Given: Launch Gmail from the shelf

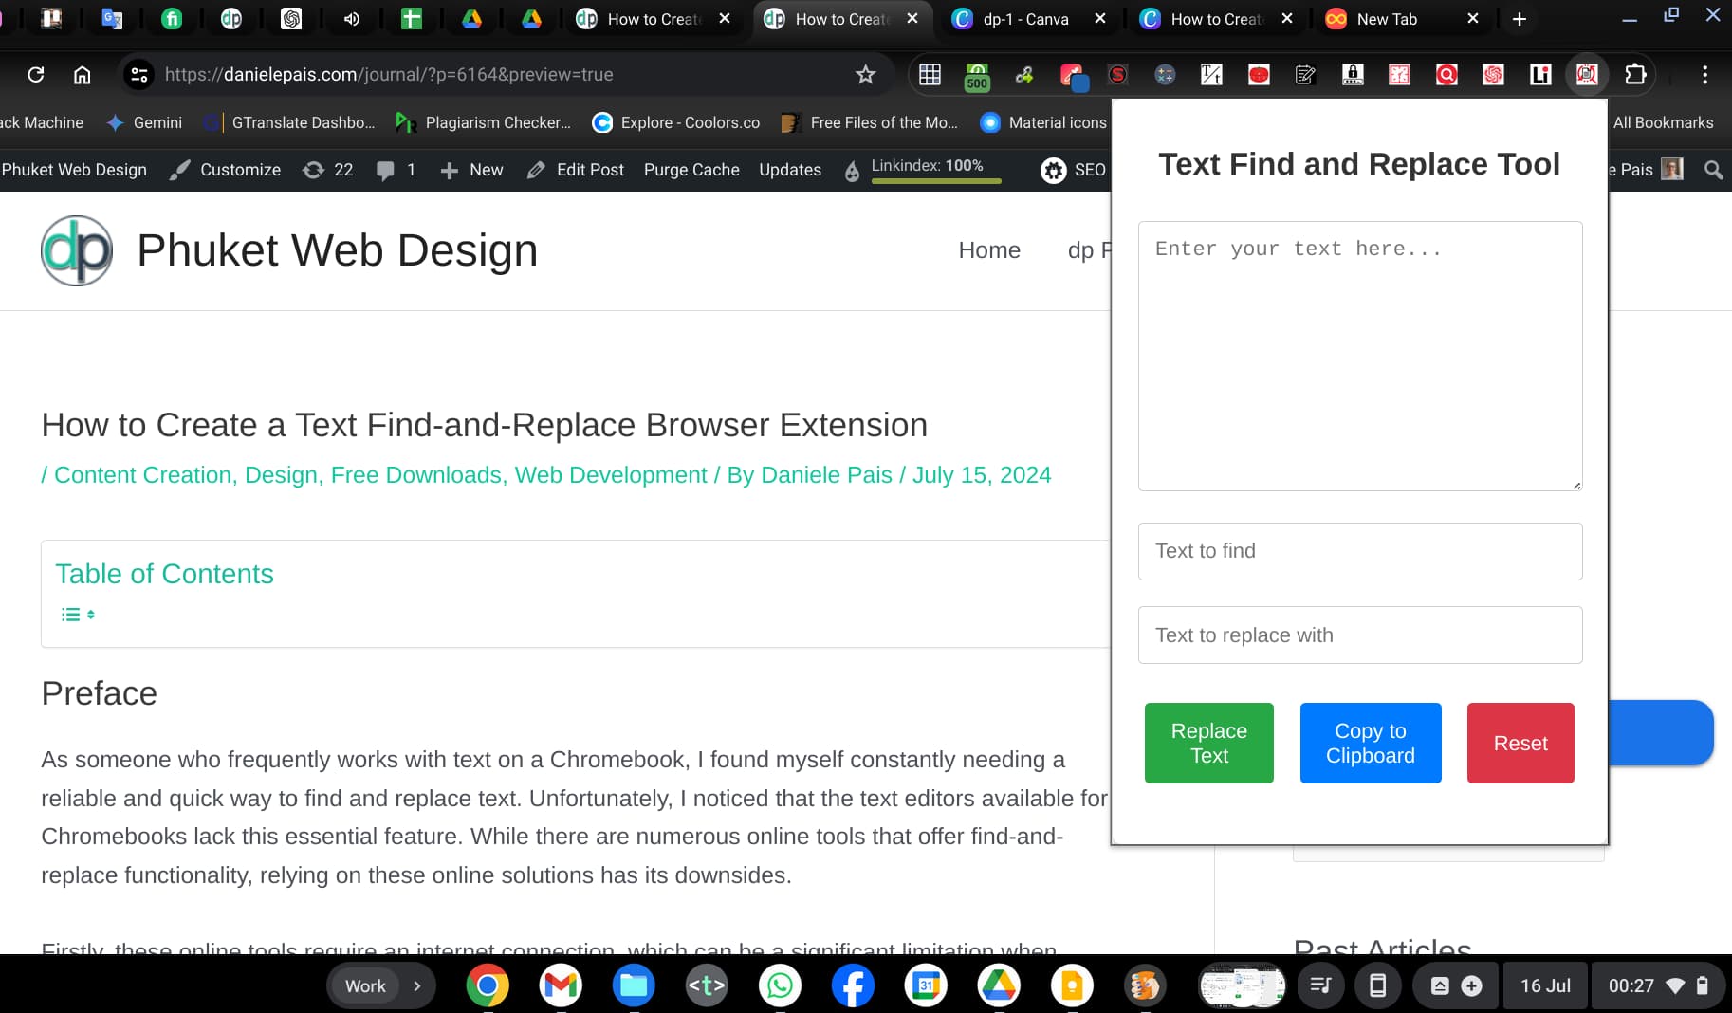Looking at the screenshot, I should coord(561,985).
